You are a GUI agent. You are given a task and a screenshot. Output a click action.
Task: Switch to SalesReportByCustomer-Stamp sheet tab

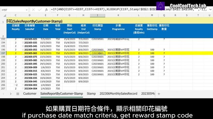pyautogui.click(x=62, y=94)
